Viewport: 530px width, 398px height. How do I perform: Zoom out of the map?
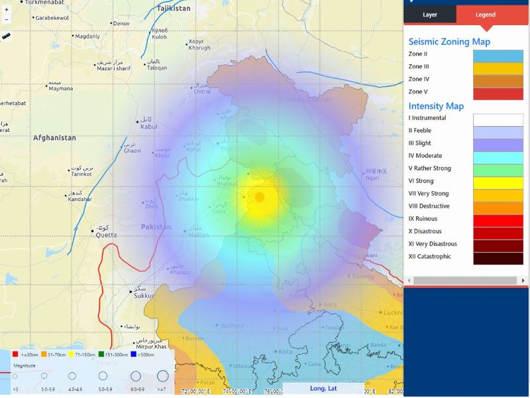[x=7, y=20]
